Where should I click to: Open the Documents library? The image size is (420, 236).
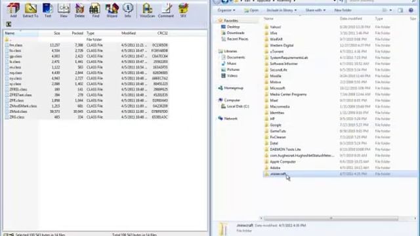[x=233, y=57]
